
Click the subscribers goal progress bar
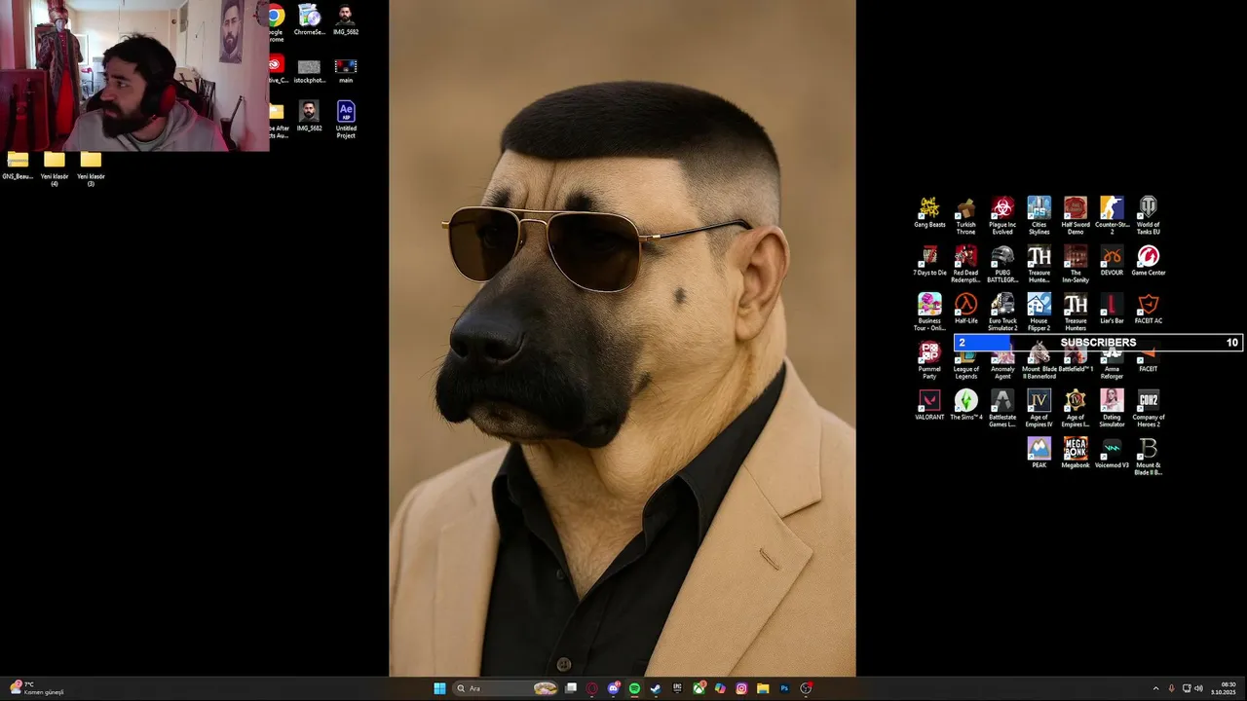click(1098, 343)
